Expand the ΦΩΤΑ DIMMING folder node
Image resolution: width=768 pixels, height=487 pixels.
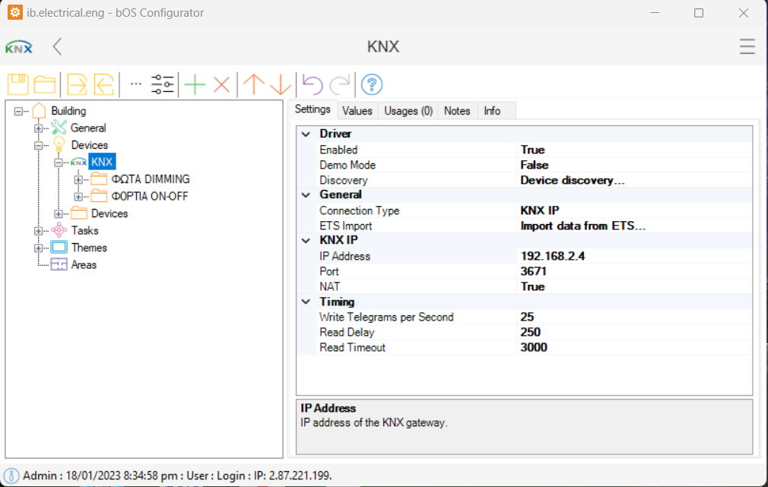pyautogui.click(x=78, y=180)
